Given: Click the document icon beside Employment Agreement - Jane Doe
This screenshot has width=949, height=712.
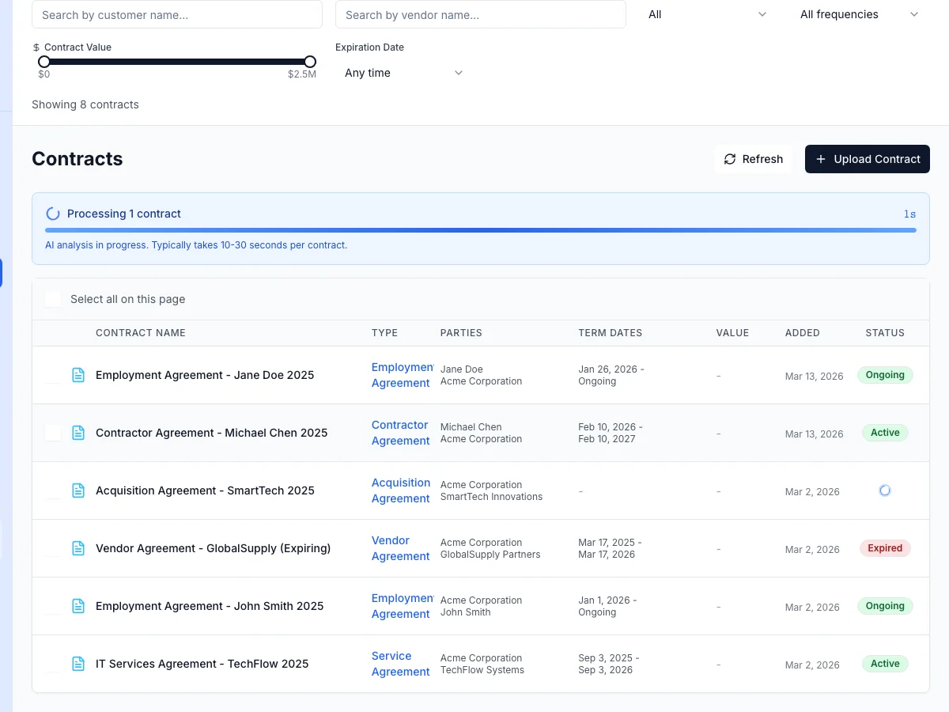Looking at the screenshot, I should (78, 375).
